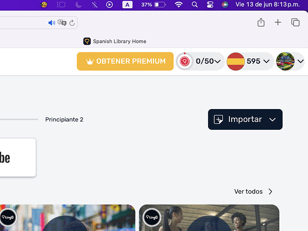The image size is (308, 231).
Task: Open the Wi-Fi menu bar icon
Action: pos(179,5)
